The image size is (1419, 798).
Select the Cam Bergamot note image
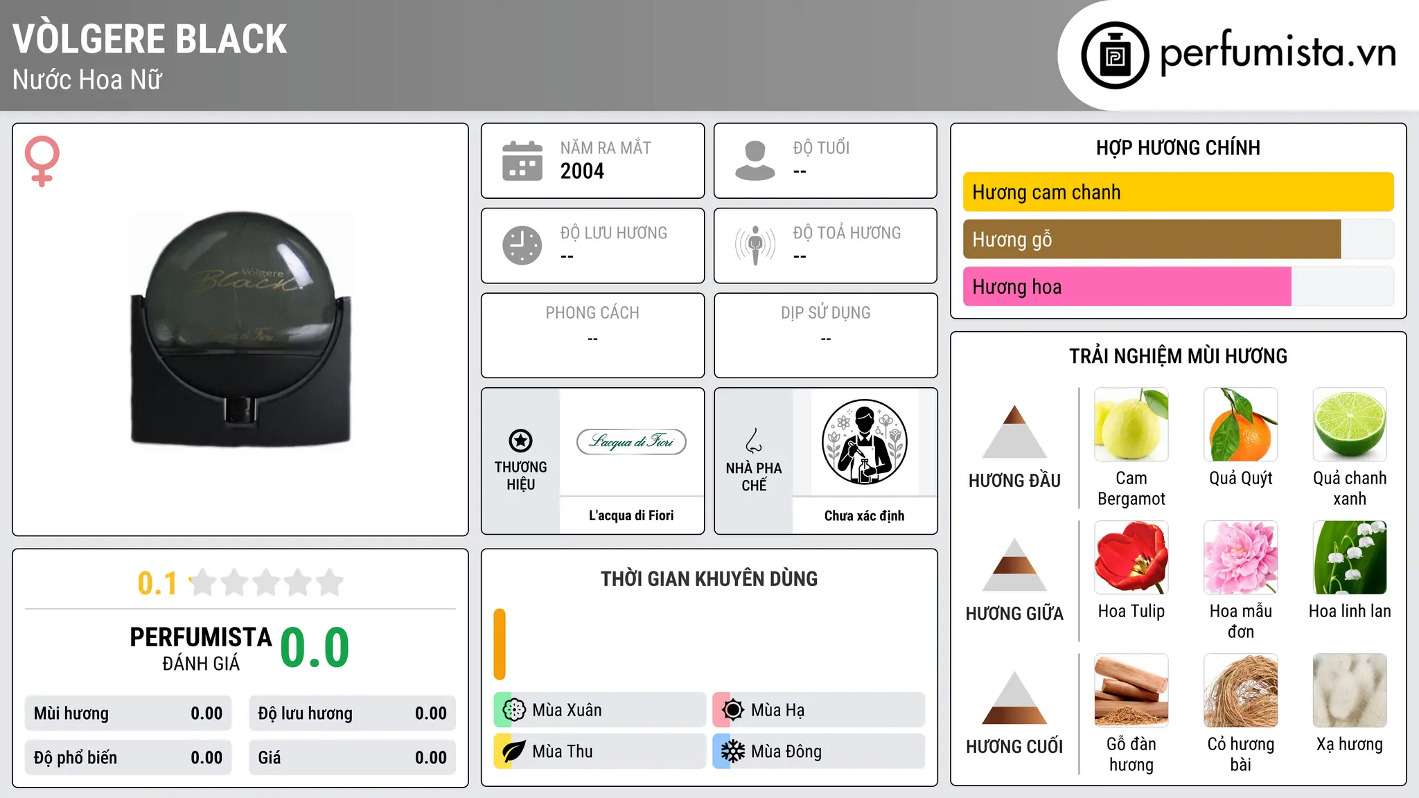click(1131, 425)
